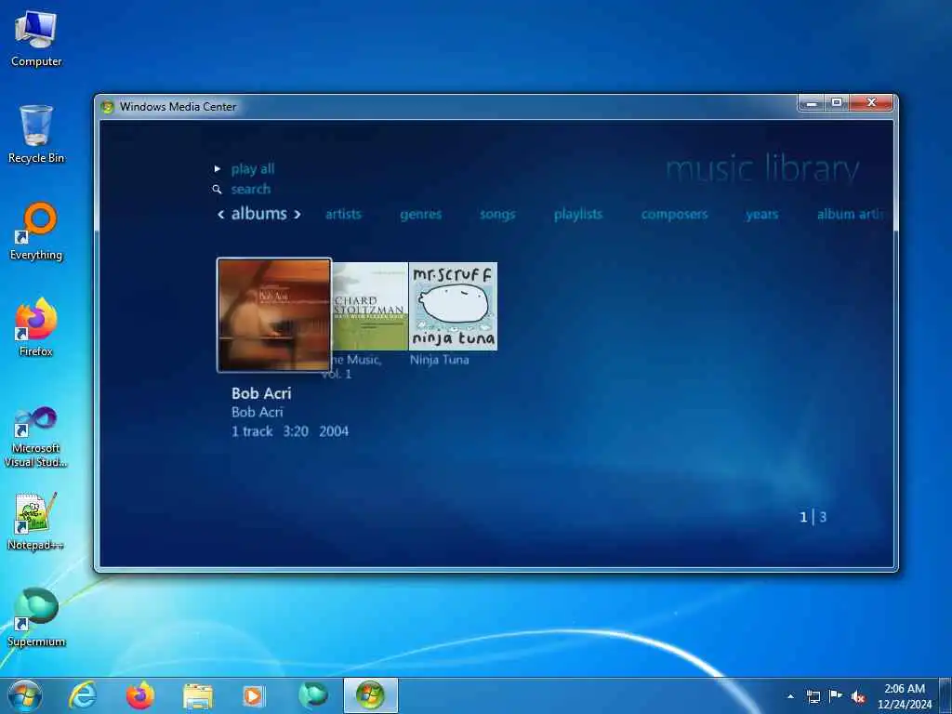The width and height of the screenshot is (952, 714).
Task: Open the network tray icon
Action: point(813,696)
